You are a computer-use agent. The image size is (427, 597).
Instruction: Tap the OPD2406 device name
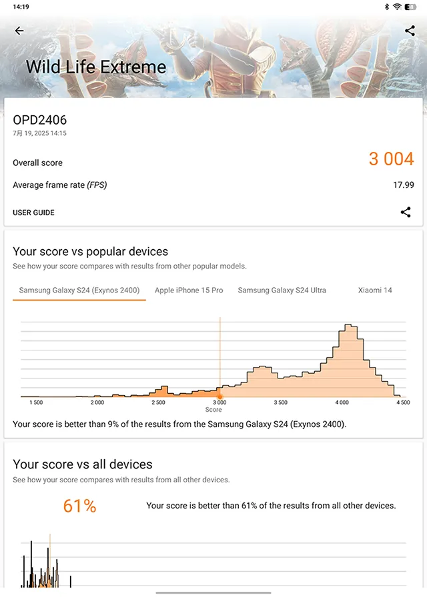(x=39, y=120)
